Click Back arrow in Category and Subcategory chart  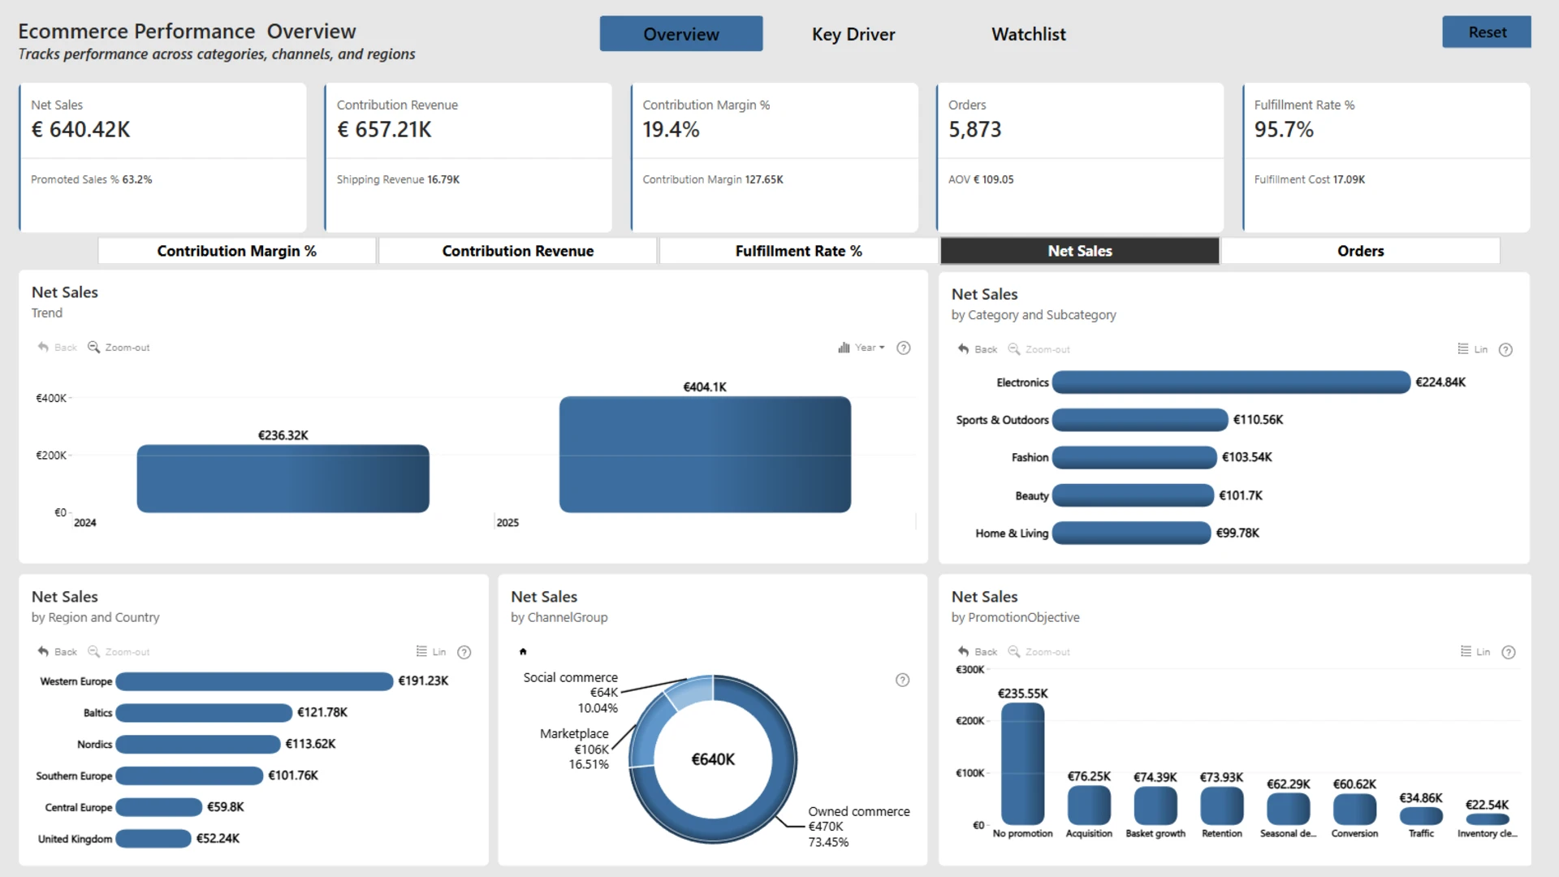(x=963, y=349)
